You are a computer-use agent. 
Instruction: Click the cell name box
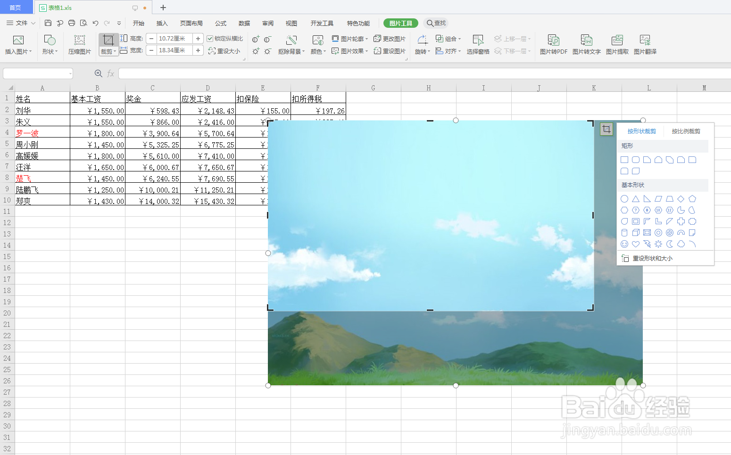point(38,73)
